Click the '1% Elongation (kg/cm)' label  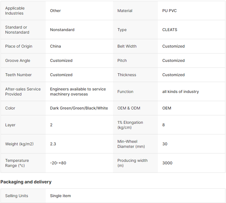coord(130,125)
